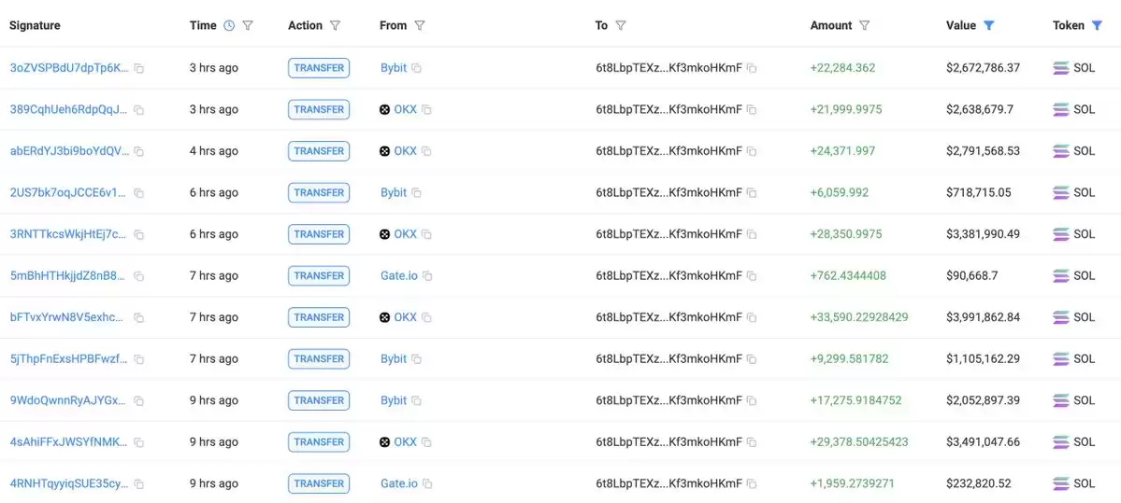Click the Amount column filter icon
The height and width of the screenshot is (503, 1121).
[x=864, y=26]
